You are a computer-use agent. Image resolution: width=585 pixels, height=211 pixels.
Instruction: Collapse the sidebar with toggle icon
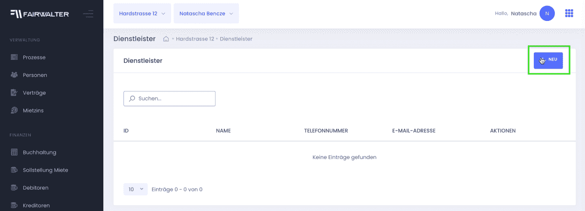pyautogui.click(x=88, y=14)
